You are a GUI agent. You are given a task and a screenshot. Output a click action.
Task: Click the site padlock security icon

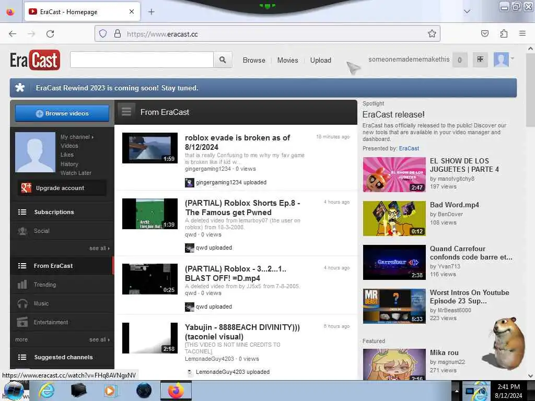118,34
